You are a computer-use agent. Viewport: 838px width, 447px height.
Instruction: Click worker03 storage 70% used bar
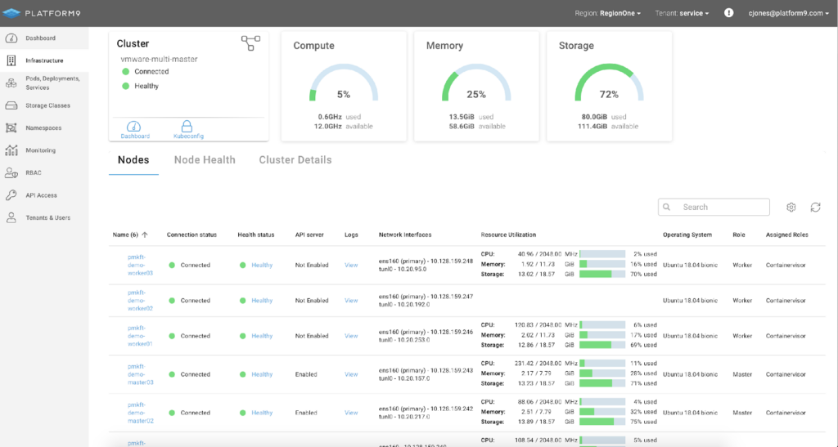pyautogui.click(x=602, y=275)
